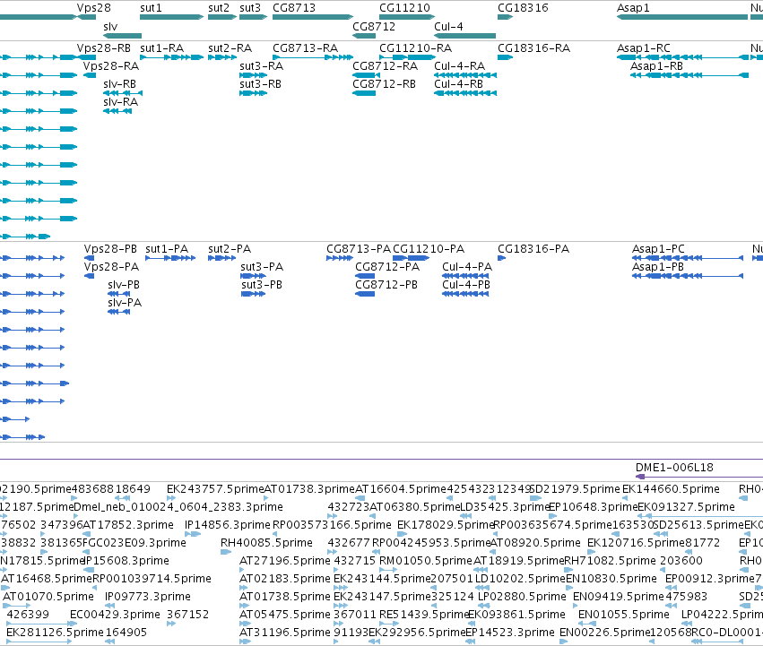The height and width of the screenshot is (646, 763).
Task: Open the Vps28-RA transcript label
Action: click(x=111, y=66)
